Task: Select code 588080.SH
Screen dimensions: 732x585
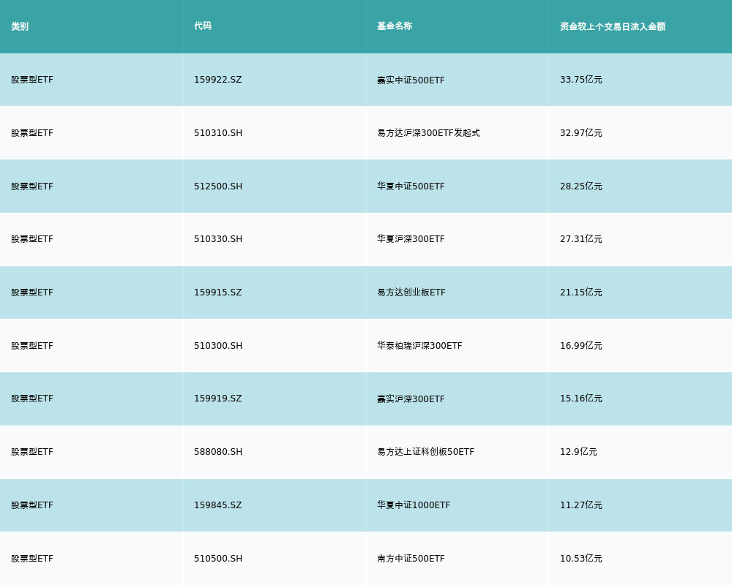Action: tap(218, 452)
